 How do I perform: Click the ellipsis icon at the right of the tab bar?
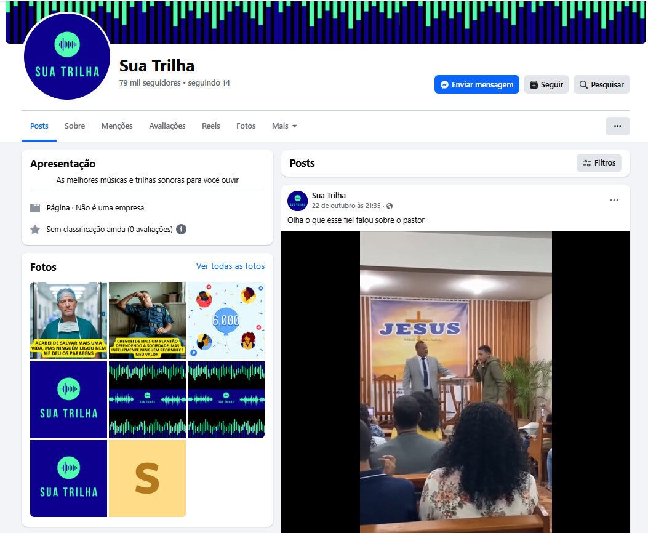click(x=617, y=126)
